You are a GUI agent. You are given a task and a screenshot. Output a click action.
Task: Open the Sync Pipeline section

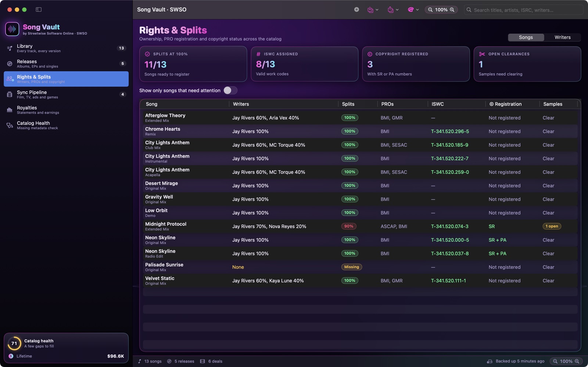(66, 94)
